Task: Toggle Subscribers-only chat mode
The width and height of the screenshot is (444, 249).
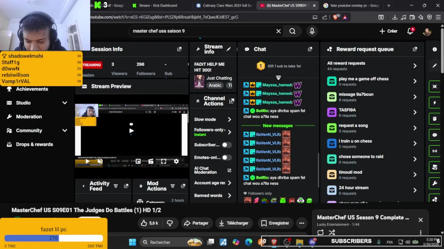Action: 227,145
